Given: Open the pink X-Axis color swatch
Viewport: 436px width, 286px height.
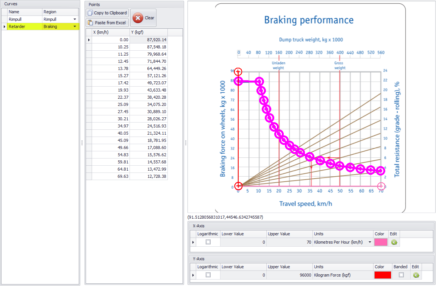Looking at the screenshot, I should [x=381, y=242].
